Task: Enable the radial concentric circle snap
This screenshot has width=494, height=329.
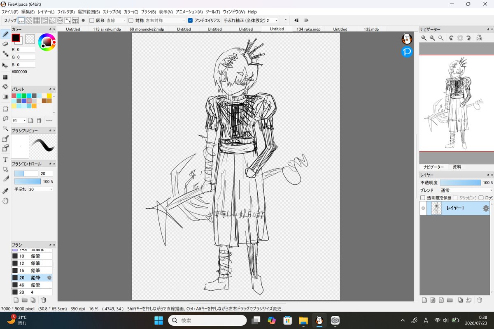Action: click(x=60, y=20)
